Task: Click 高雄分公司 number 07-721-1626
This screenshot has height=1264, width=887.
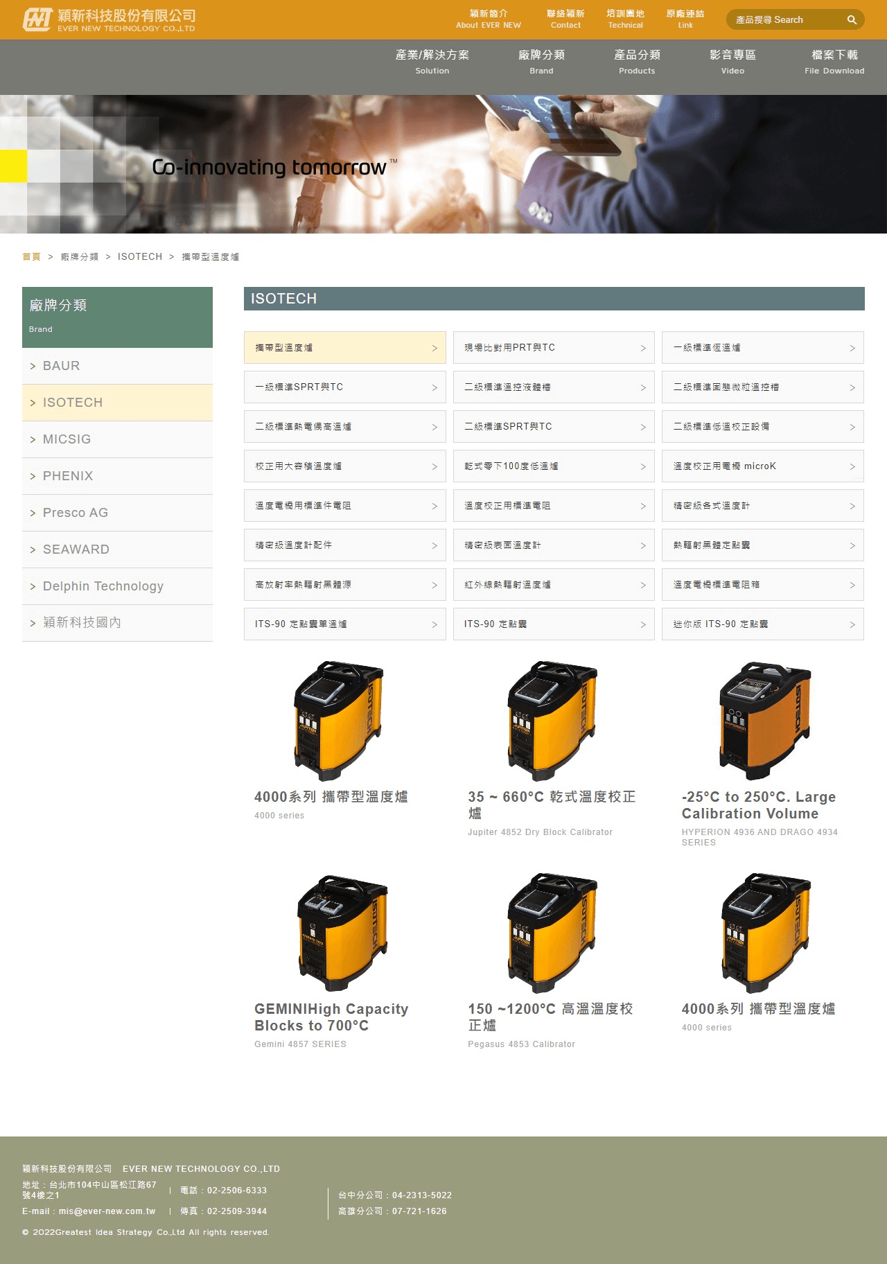Action: pyautogui.click(x=419, y=1211)
